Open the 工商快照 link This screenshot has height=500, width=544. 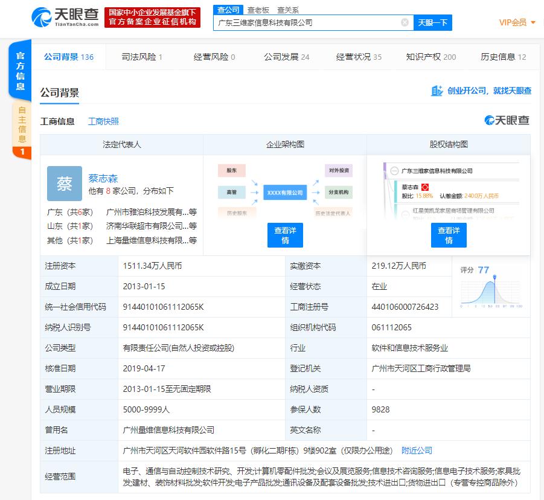click(x=103, y=121)
